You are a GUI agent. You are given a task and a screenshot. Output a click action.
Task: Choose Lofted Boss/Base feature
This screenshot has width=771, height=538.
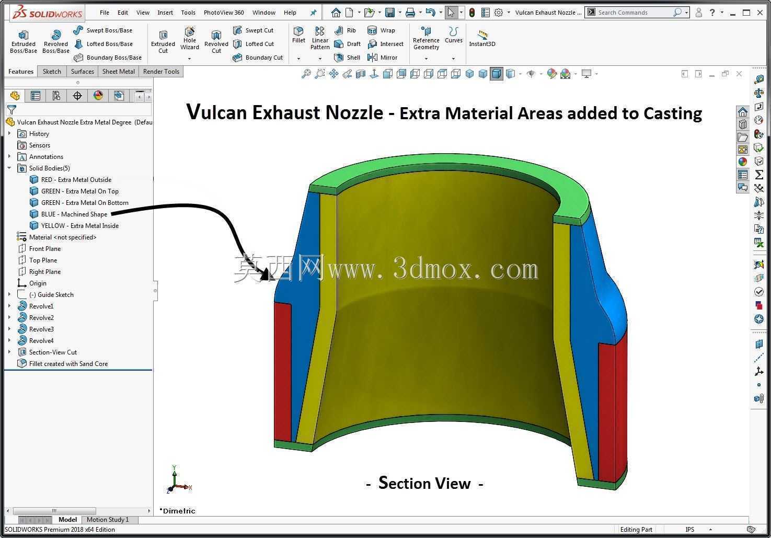click(x=103, y=44)
